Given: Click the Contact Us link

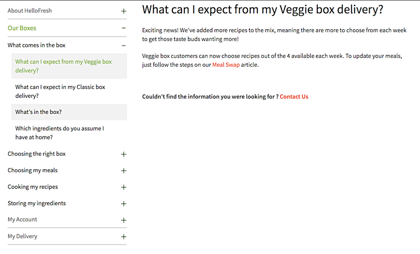Looking at the screenshot, I should [x=294, y=97].
